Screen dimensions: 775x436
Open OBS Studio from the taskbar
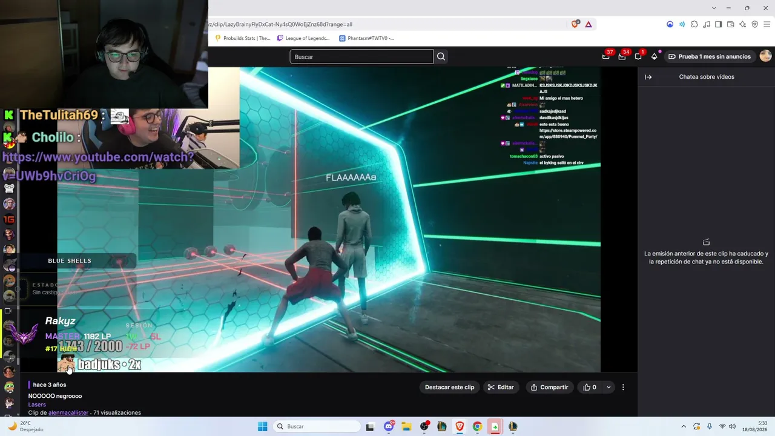point(424,426)
